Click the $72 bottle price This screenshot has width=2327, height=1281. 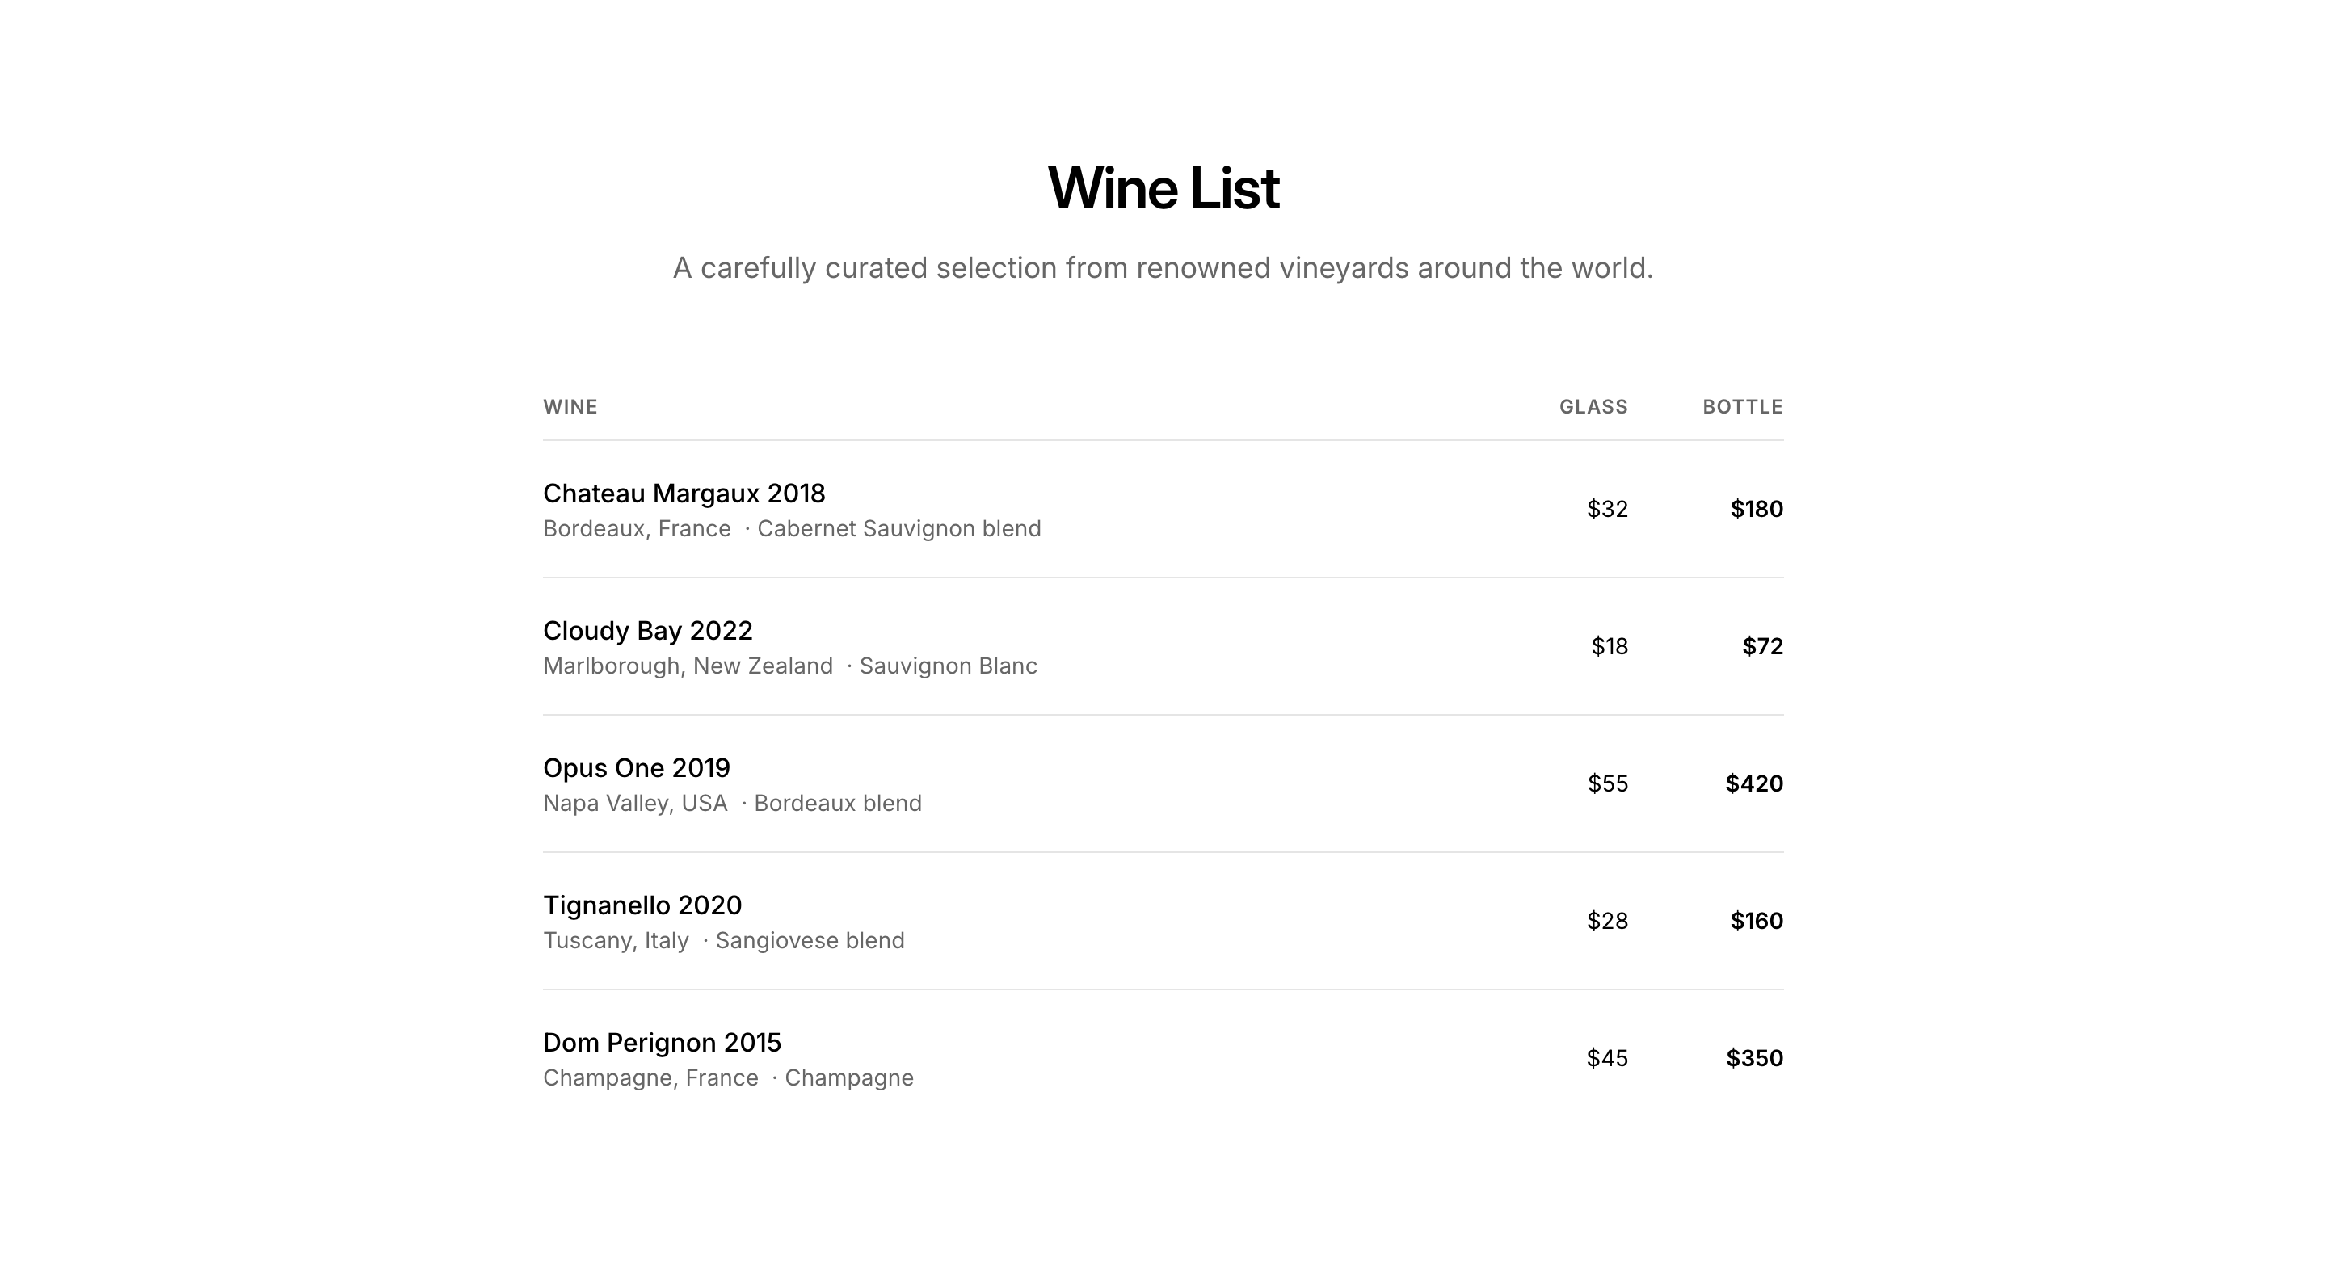tap(1761, 646)
